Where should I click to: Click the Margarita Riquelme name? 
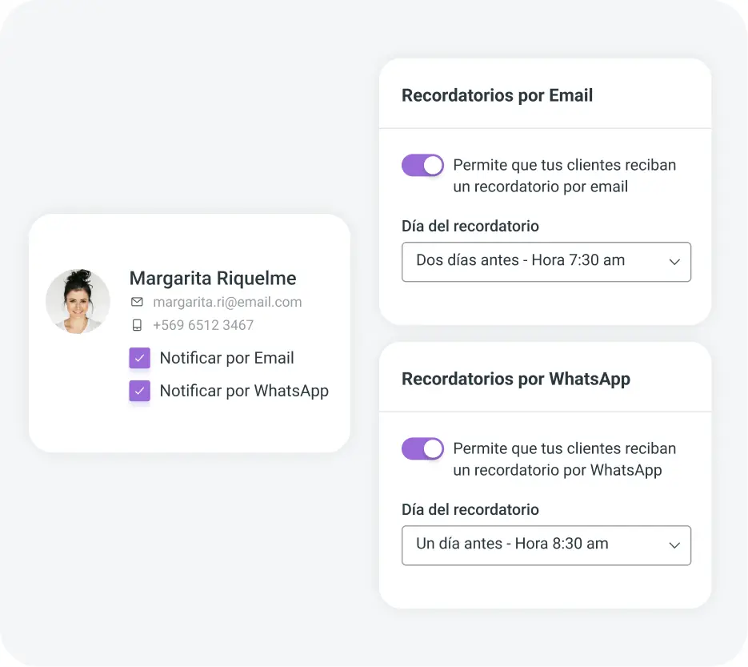click(x=213, y=279)
